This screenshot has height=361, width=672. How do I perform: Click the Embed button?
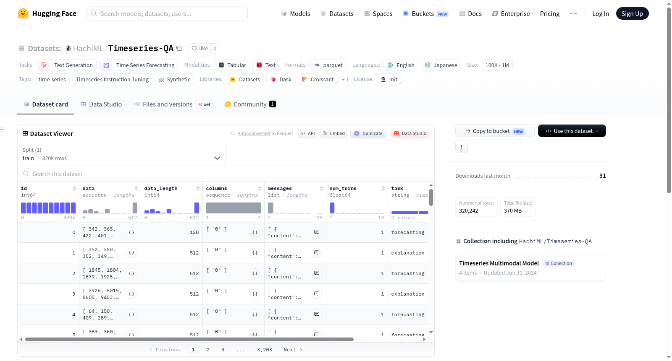click(x=333, y=133)
